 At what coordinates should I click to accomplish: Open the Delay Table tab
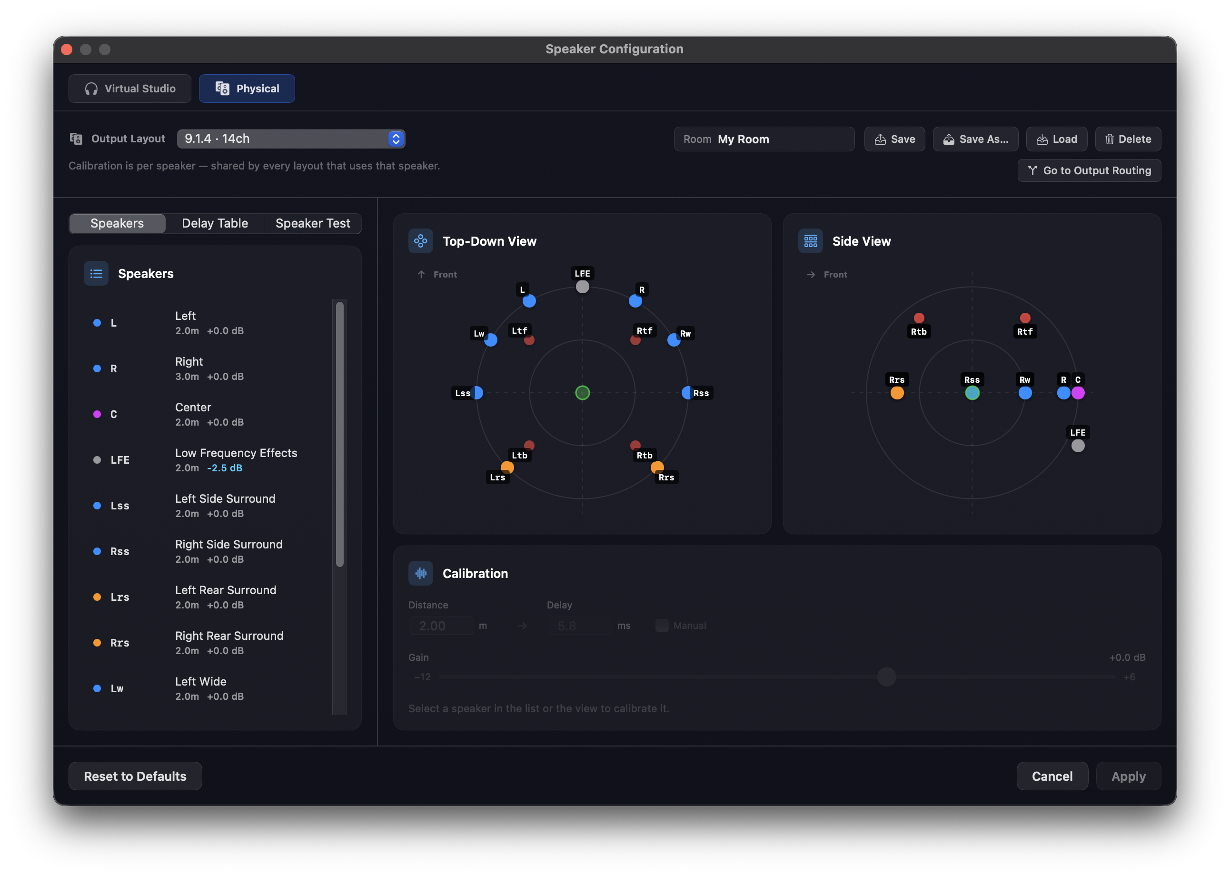pyautogui.click(x=215, y=223)
